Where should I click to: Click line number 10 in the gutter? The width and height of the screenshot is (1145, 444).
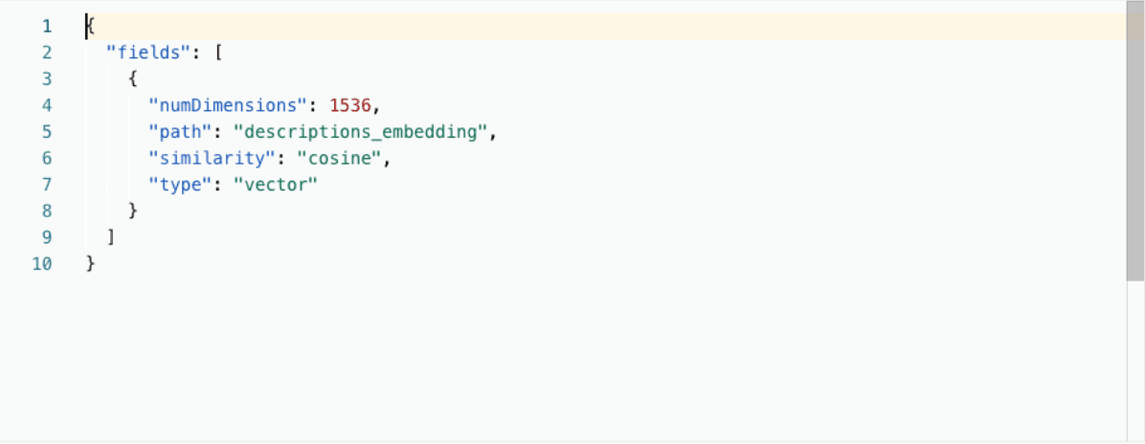(42, 263)
